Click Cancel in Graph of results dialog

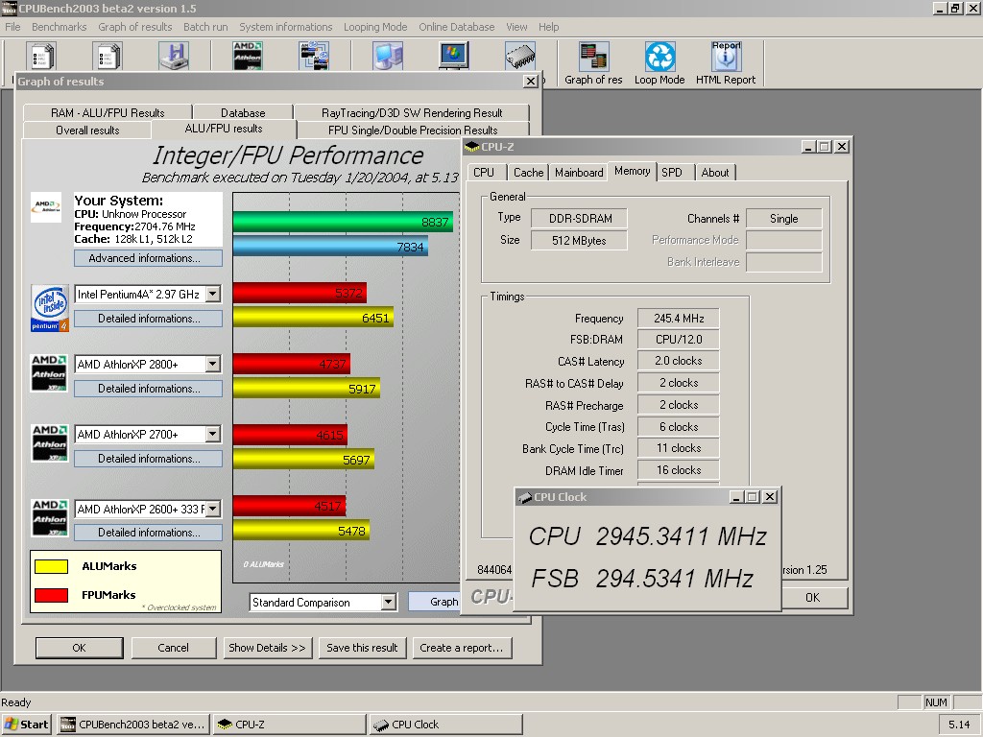coord(174,648)
